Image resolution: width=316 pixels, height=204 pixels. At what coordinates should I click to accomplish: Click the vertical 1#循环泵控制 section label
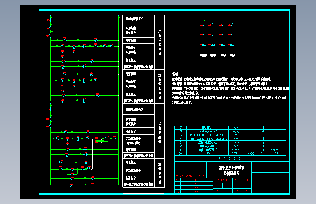click(159, 42)
